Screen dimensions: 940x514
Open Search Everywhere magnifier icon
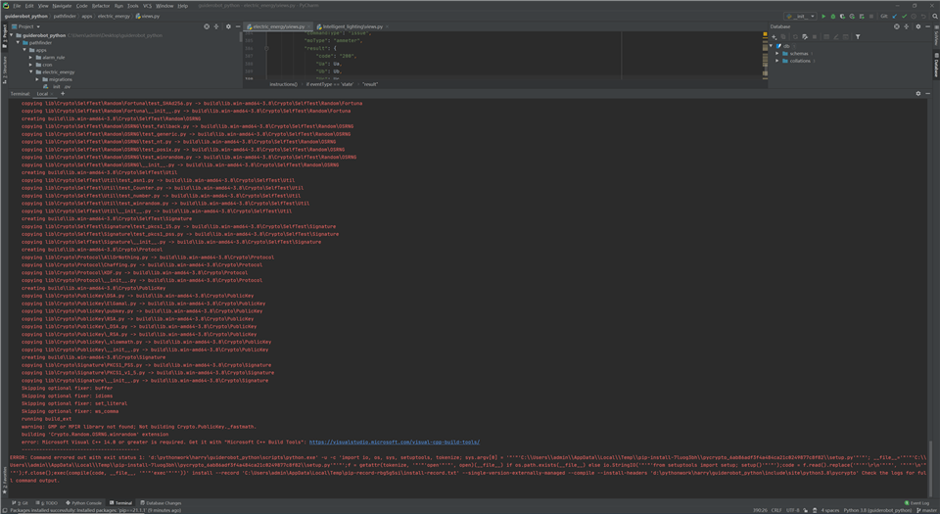click(x=934, y=17)
